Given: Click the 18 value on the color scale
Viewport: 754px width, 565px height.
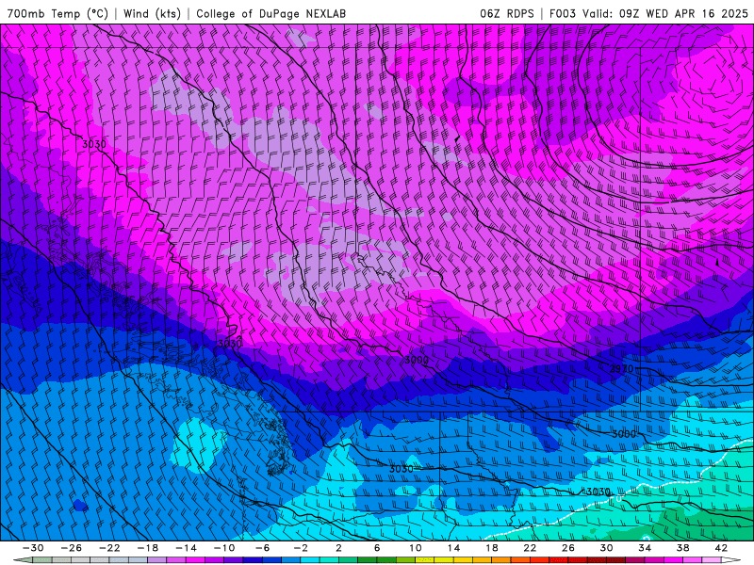Looking at the screenshot, I should 491,548.
